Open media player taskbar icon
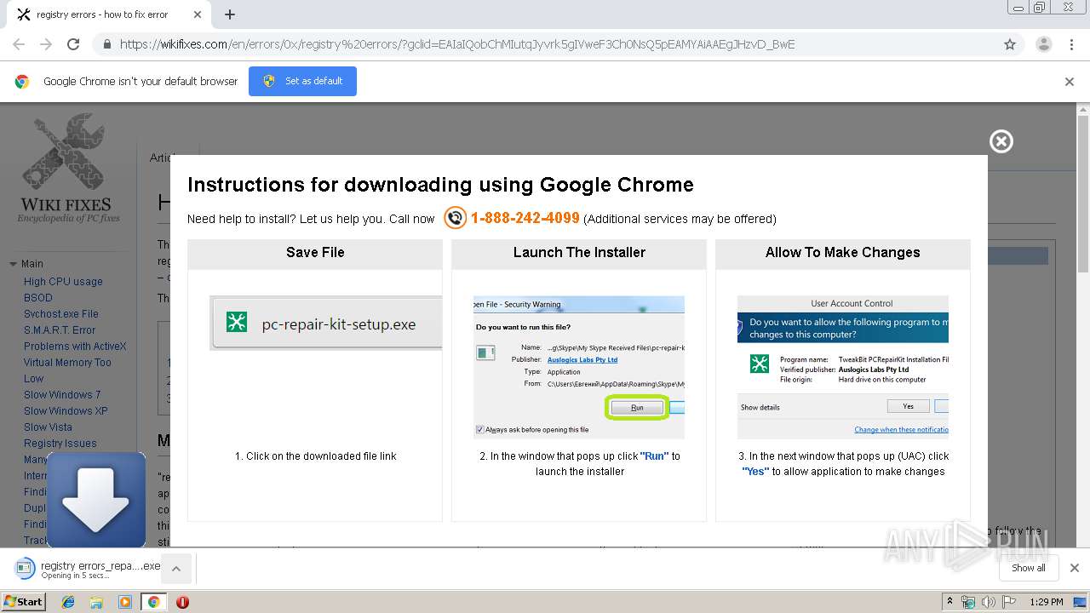1090x613 pixels. (125, 602)
